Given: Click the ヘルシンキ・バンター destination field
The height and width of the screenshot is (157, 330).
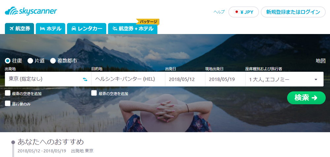Looking at the screenshot, I should [128, 79].
